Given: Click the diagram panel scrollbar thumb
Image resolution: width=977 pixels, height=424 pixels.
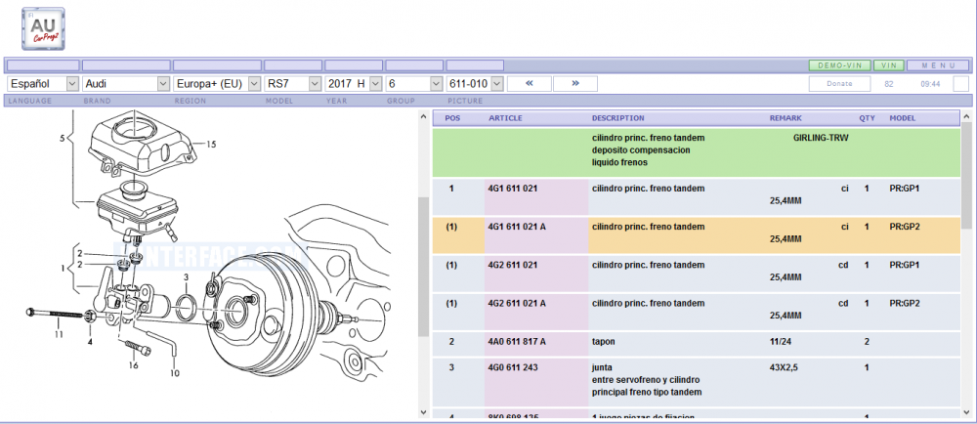Looking at the screenshot, I should (423, 268).
